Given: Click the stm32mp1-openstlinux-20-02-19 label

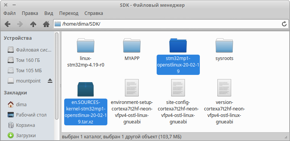Looking at the screenshot, I should tap(178, 65).
